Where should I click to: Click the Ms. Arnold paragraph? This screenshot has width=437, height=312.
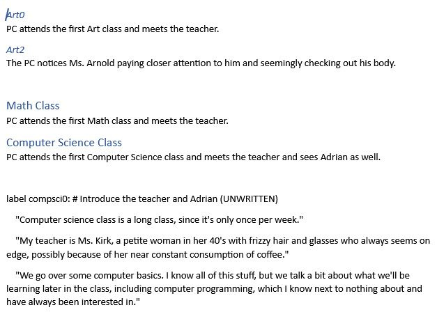tap(201, 63)
